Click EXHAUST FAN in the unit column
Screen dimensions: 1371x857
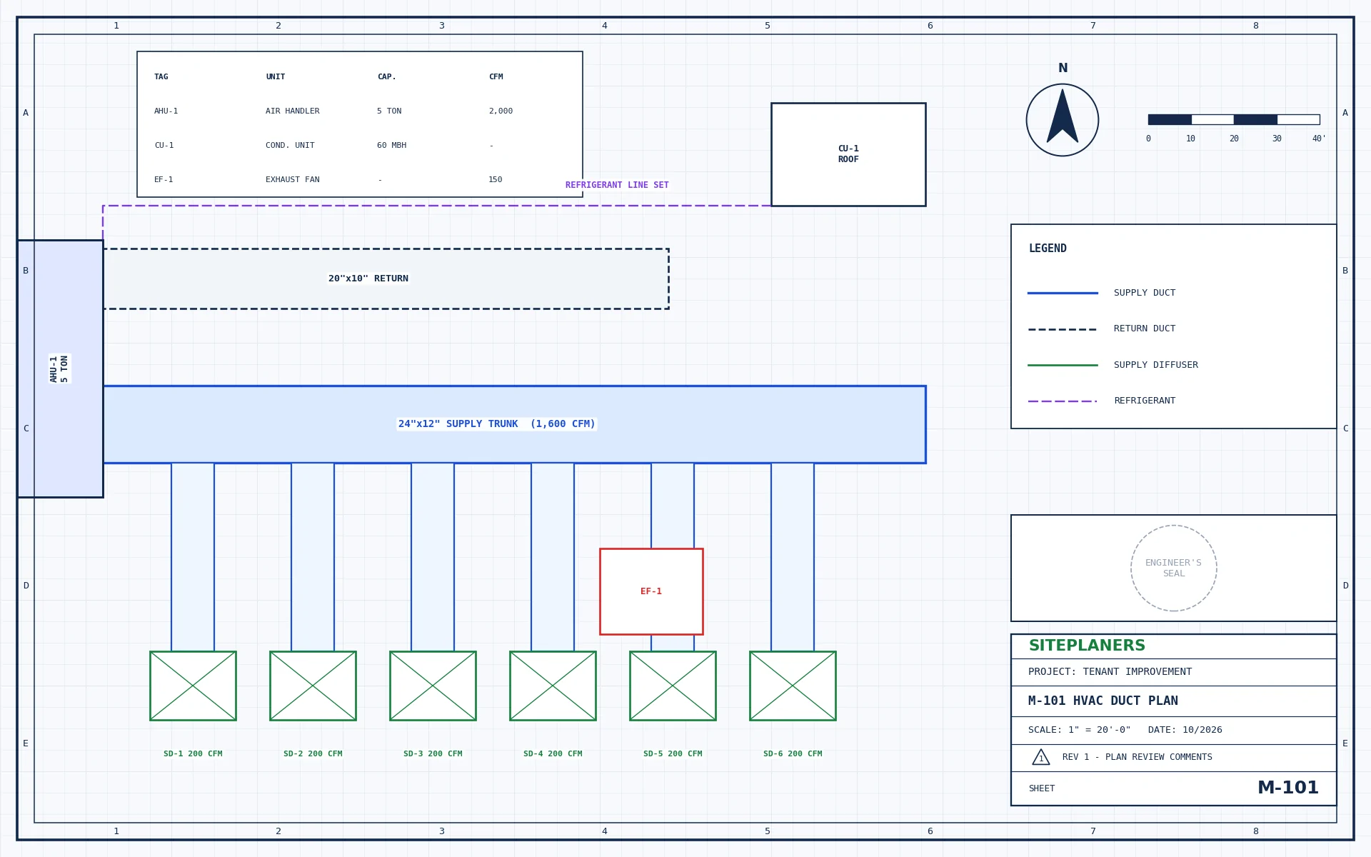pos(293,180)
